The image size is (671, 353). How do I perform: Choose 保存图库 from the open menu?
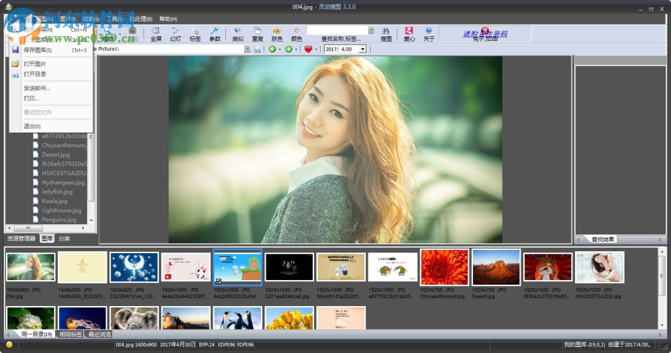[37, 50]
